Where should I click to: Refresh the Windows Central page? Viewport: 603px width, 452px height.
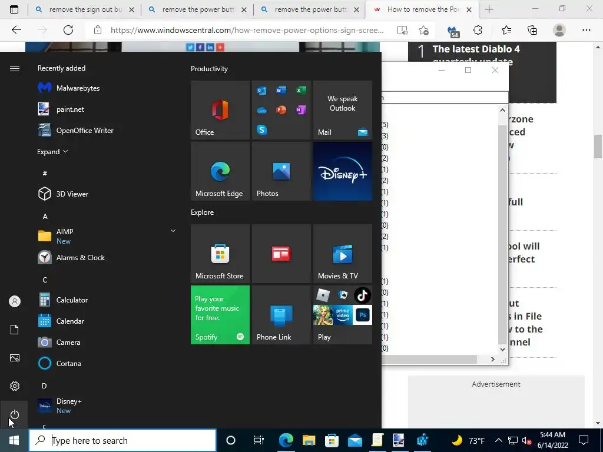pyautogui.click(x=68, y=30)
